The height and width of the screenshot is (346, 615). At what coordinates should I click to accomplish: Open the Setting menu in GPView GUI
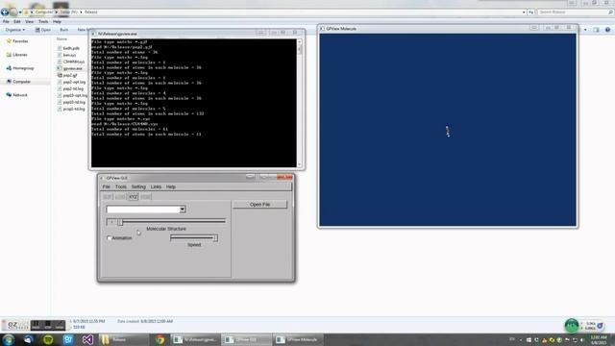click(x=138, y=186)
